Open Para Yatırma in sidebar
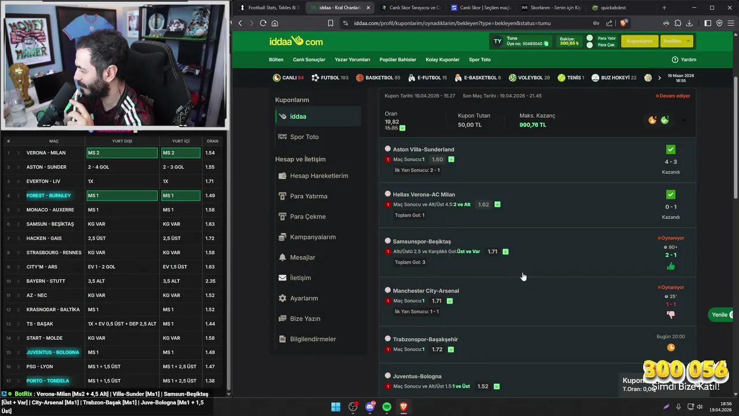Screen dimensions: 739x416 [x=308, y=196]
